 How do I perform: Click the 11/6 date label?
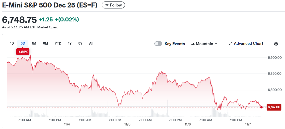click(x=188, y=125)
